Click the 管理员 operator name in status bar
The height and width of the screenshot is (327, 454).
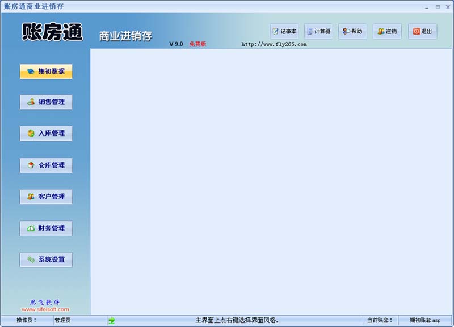[62, 320]
